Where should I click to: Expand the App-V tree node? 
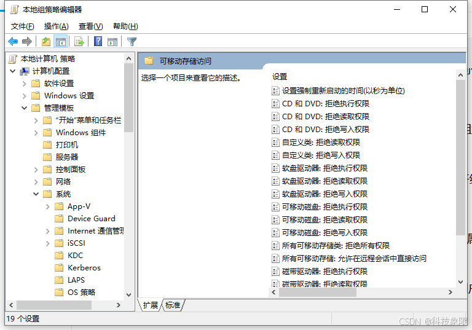coord(48,206)
